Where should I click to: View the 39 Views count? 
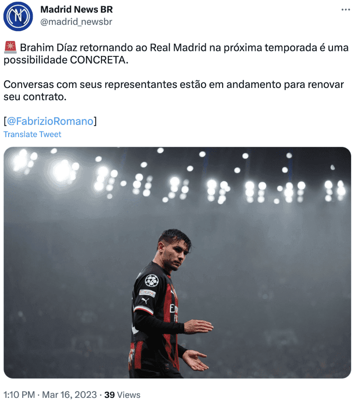[122, 394]
